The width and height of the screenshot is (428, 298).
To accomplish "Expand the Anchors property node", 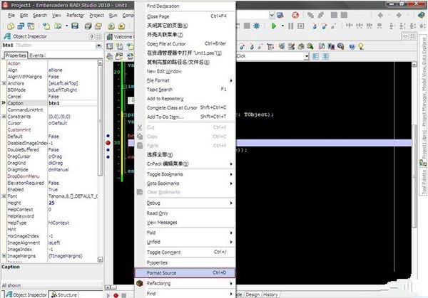I will click(4, 83).
